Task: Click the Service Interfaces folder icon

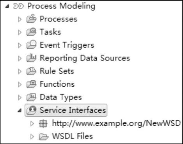Action: click(31, 110)
